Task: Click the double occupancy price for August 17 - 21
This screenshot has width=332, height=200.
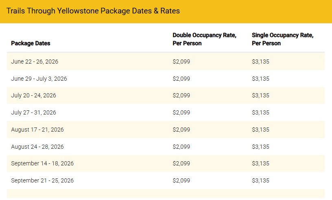Action: (181, 130)
